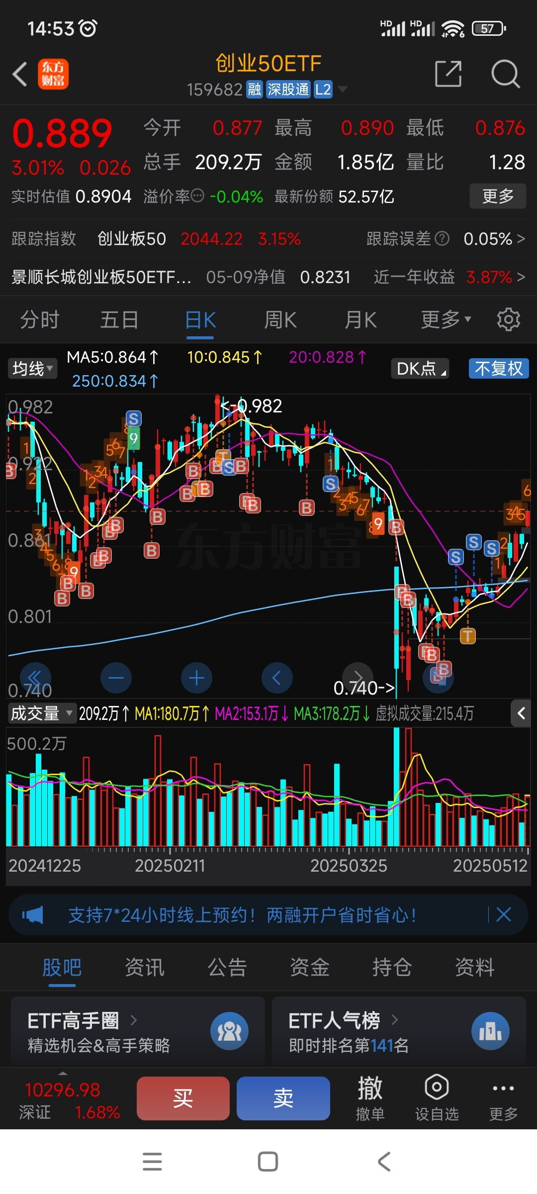The height and width of the screenshot is (1194, 537).
Task: Open chart settings gear icon
Action: (508, 319)
